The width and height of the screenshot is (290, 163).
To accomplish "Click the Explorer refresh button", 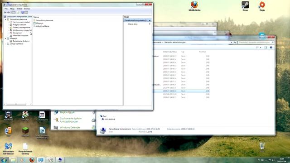I will pos(235,42).
